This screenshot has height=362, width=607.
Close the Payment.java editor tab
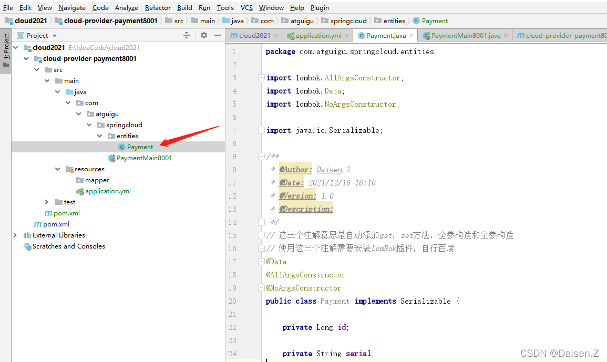pyautogui.click(x=411, y=36)
